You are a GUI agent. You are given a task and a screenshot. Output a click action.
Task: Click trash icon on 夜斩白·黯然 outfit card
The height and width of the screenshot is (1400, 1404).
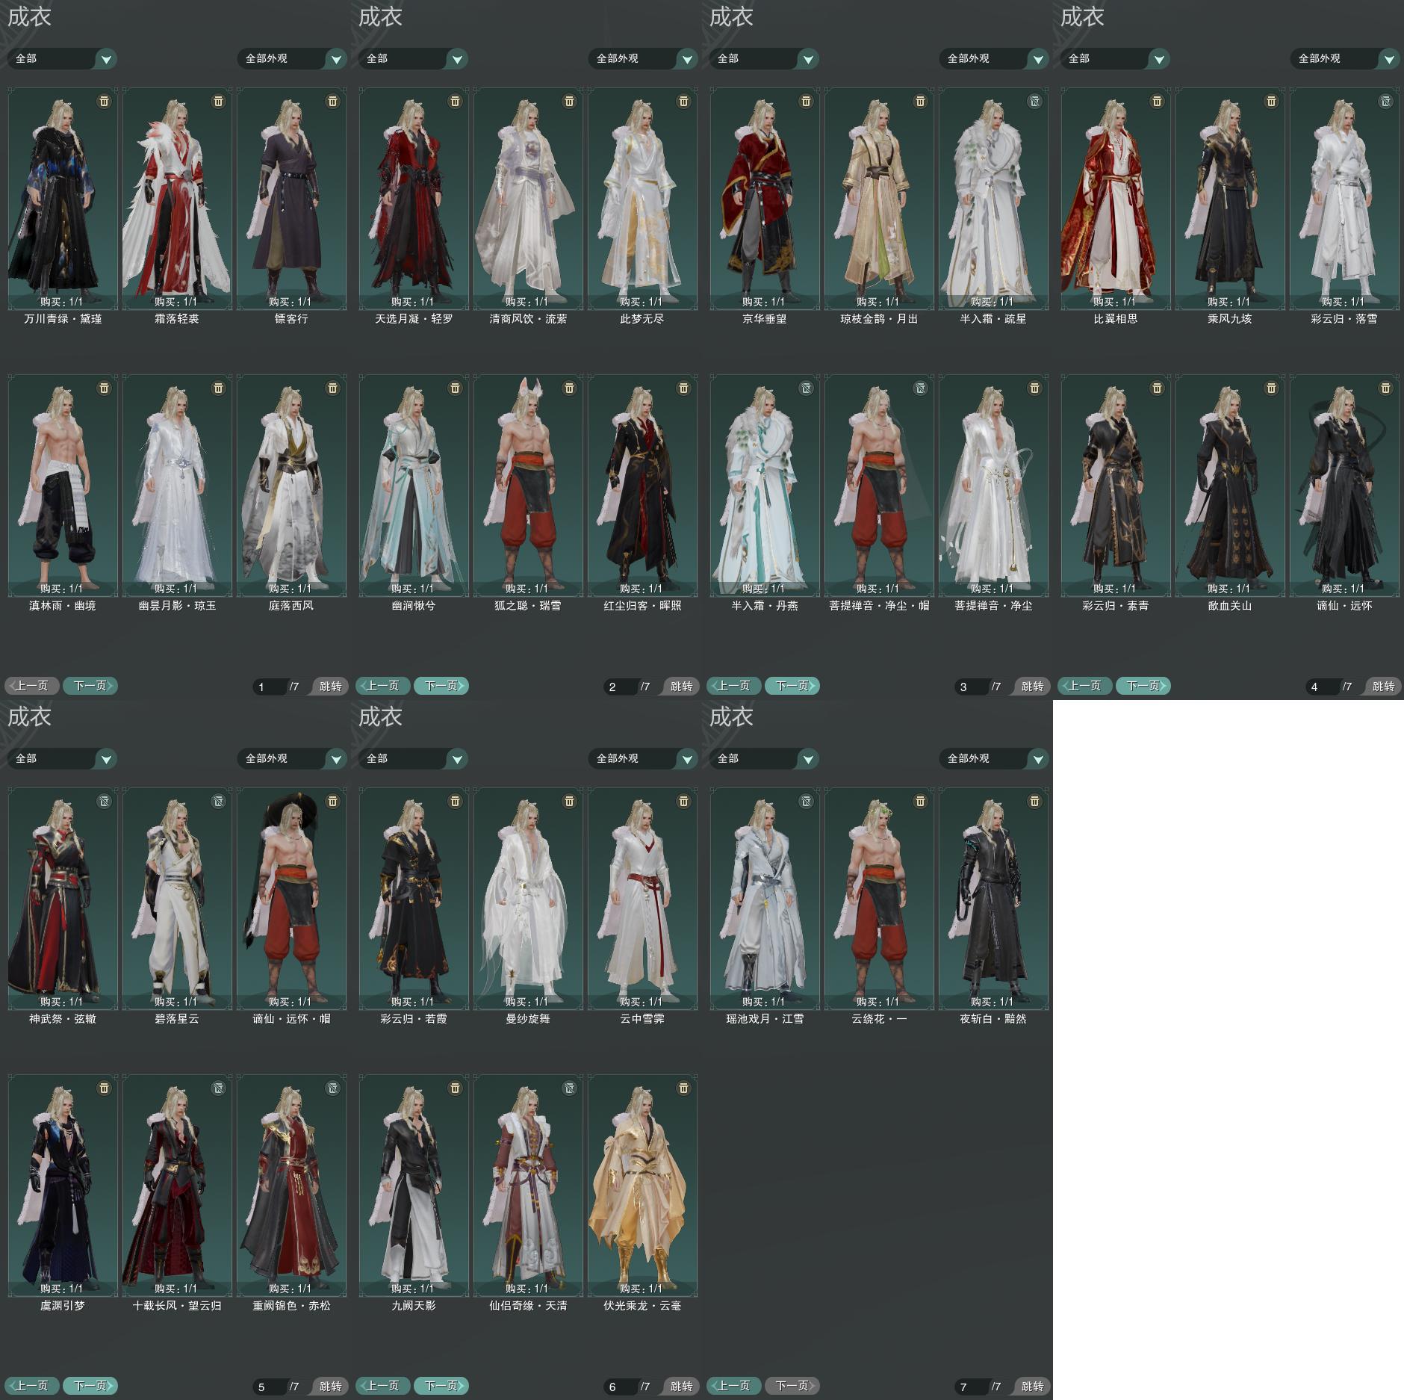tap(1035, 801)
